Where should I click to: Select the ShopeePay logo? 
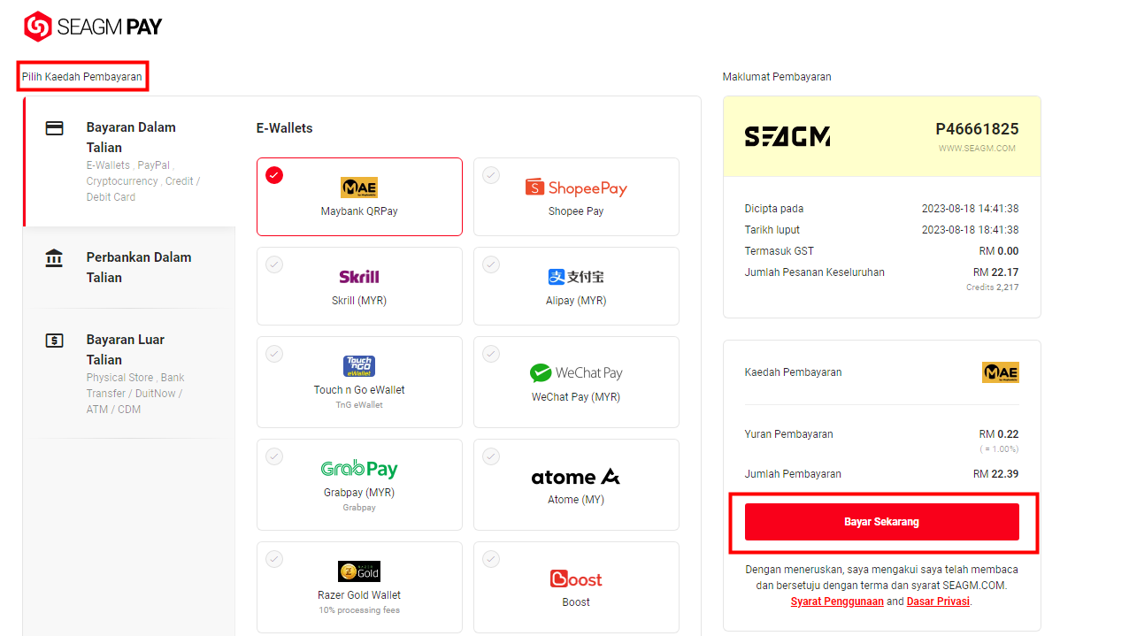click(x=576, y=188)
